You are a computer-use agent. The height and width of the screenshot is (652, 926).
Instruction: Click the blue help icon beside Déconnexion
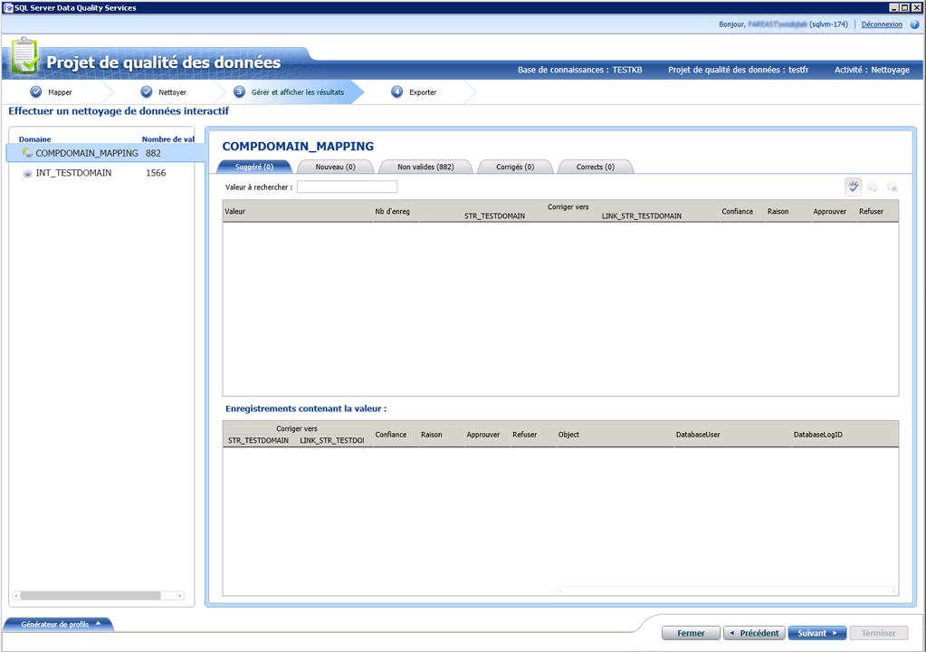click(x=914, y=24)
